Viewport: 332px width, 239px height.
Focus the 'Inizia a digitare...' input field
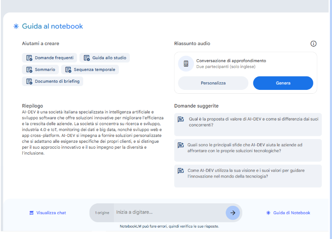click(170, 212)
